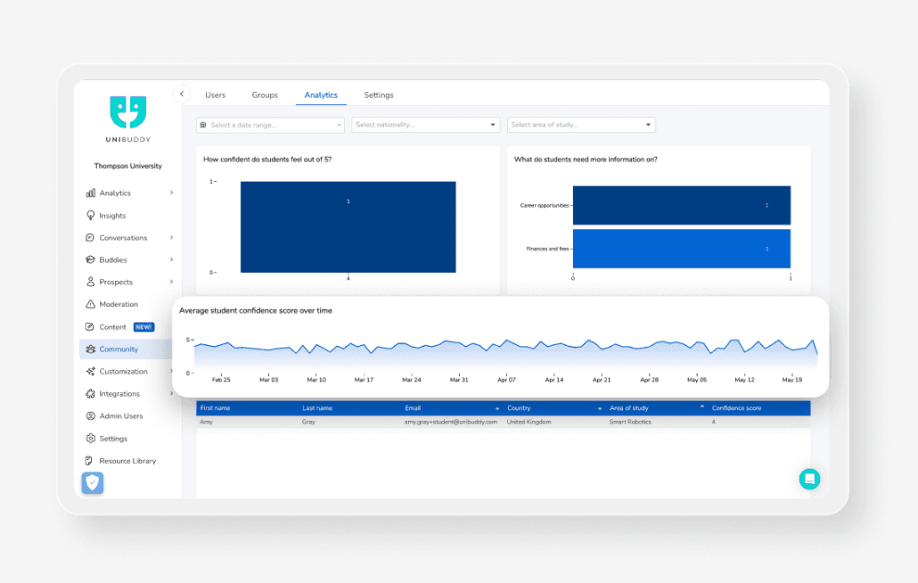The height and width of the screenshot is (583, 918).
Task: Select the Analytics tab
Action: [x=321, y=94]
